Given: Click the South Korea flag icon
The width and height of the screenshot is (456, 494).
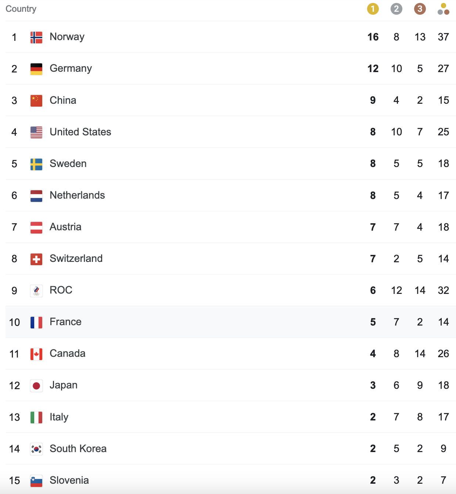Looking at the screenshot, I should (36, 449).
